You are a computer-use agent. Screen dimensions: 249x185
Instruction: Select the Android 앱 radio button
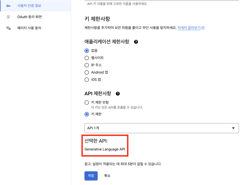87,72
